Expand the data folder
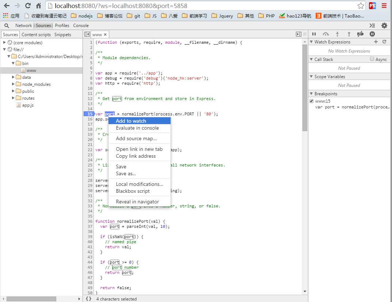This screenshot has height=302, width=392. point(14,77)
